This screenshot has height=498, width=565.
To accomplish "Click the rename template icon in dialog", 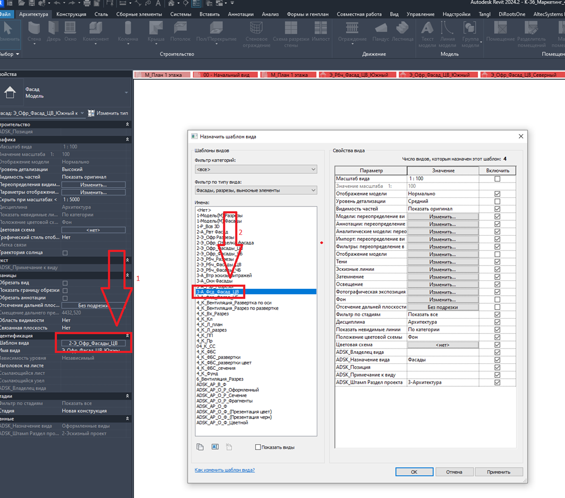I will (x=215, y=447).
